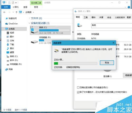
Task: Open the 管理 drive tools tab
Action: click(36, 7)
